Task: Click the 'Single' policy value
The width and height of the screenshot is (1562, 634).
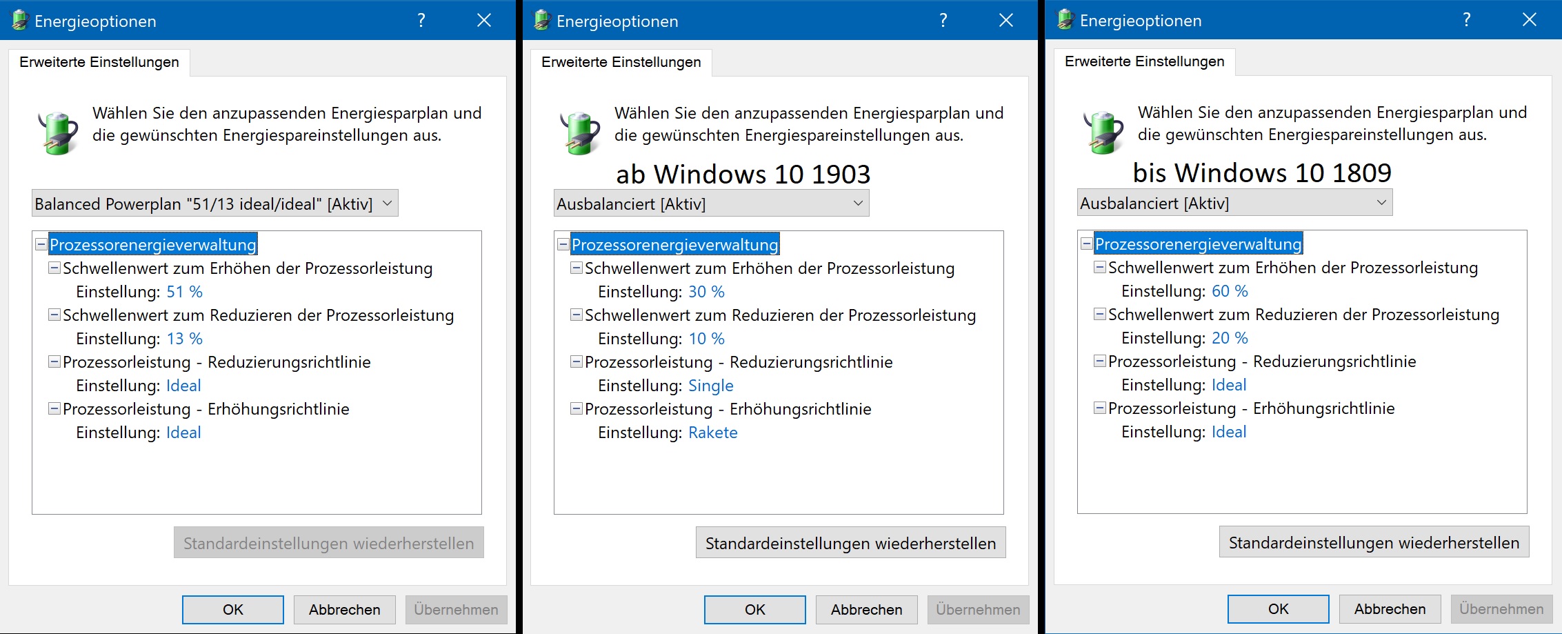Action: (x=711, y=386)
